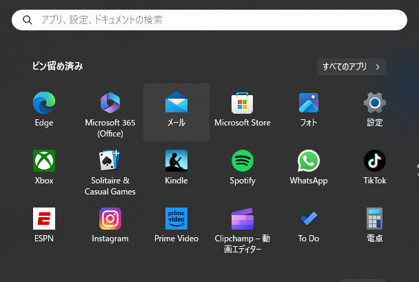419x282 pixels.
Task: Launch Microsoft 365 (Office) app
Action: [x=110, y=103]
